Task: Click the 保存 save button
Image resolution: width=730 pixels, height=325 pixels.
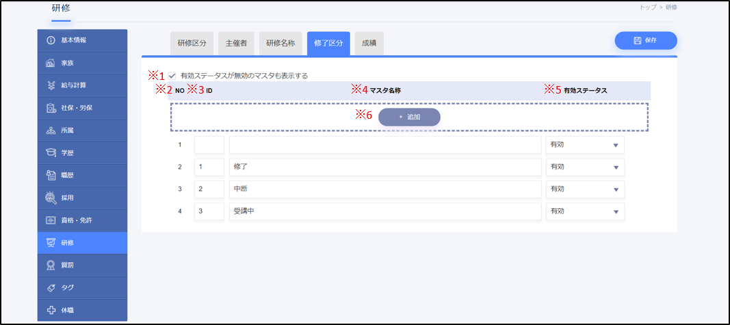Action: [x=646, y=41]
